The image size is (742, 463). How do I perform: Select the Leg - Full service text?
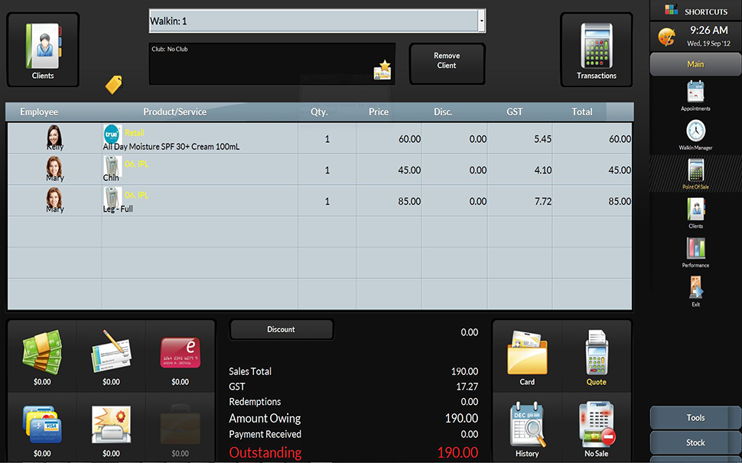coord(118,209)
